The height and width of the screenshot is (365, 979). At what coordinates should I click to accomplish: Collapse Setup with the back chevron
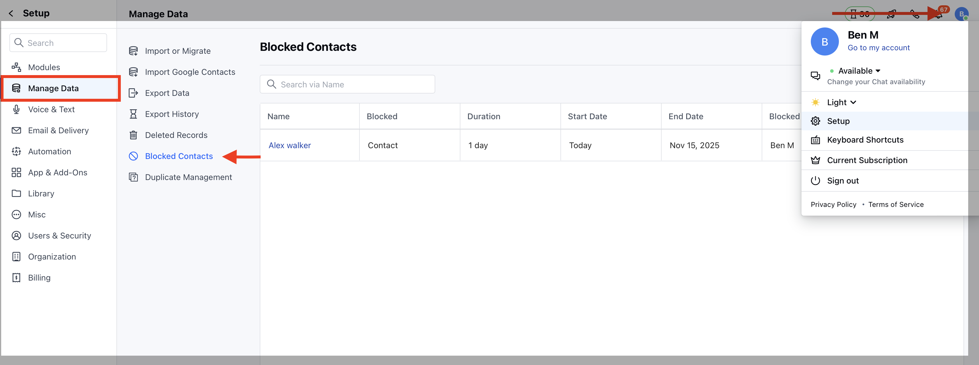(11, 13)
